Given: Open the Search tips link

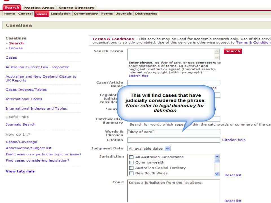Looking at the screenshot, I should (138, 76).
